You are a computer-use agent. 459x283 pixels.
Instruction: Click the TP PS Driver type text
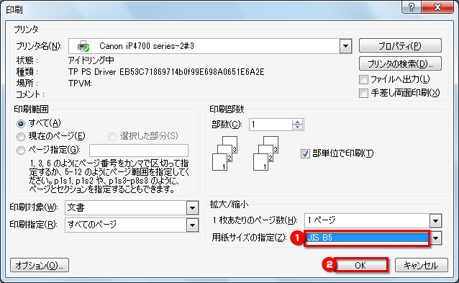coord(166,72)
